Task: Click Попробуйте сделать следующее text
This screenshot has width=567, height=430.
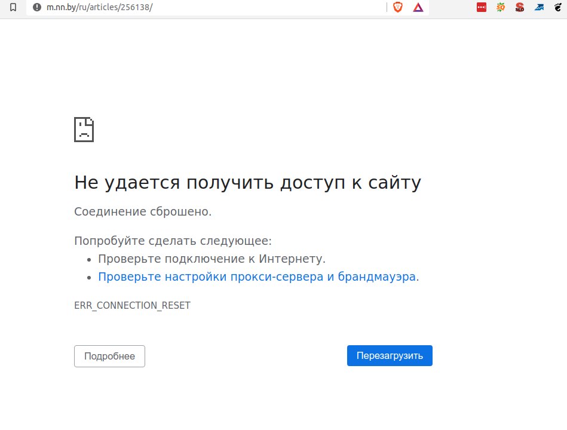Action: (173, 241)
